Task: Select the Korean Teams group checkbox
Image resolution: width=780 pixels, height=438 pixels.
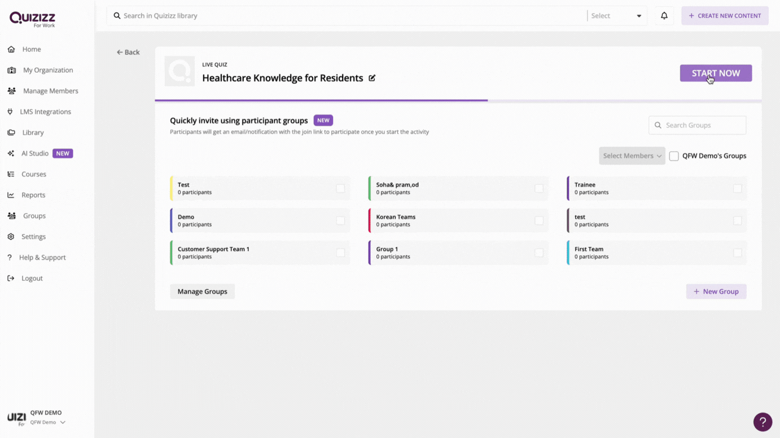Action: 539,220
